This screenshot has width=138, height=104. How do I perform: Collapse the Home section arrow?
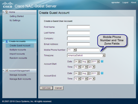pos(3,12)
